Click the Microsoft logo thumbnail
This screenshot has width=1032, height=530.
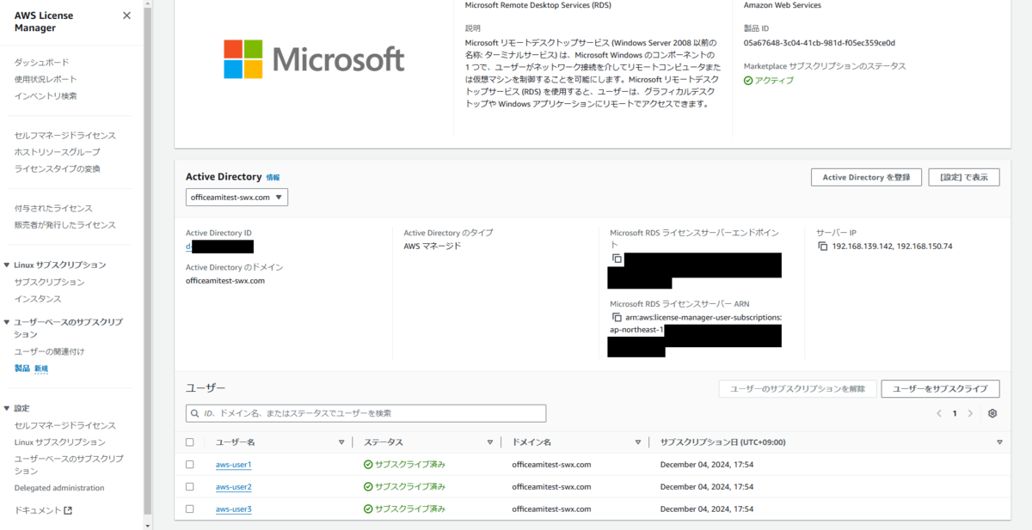314,58
